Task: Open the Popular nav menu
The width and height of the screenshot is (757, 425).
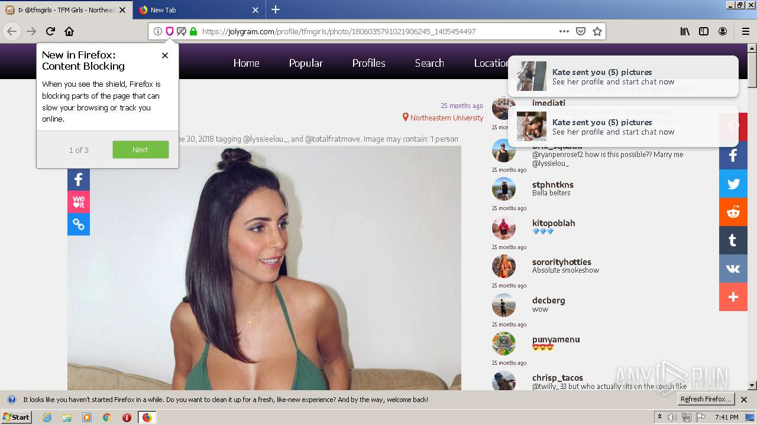Action: click(x=306, y=63)
